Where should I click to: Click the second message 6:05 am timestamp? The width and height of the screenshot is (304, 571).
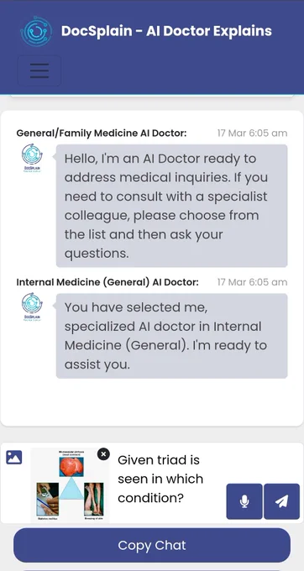(252, 282)
